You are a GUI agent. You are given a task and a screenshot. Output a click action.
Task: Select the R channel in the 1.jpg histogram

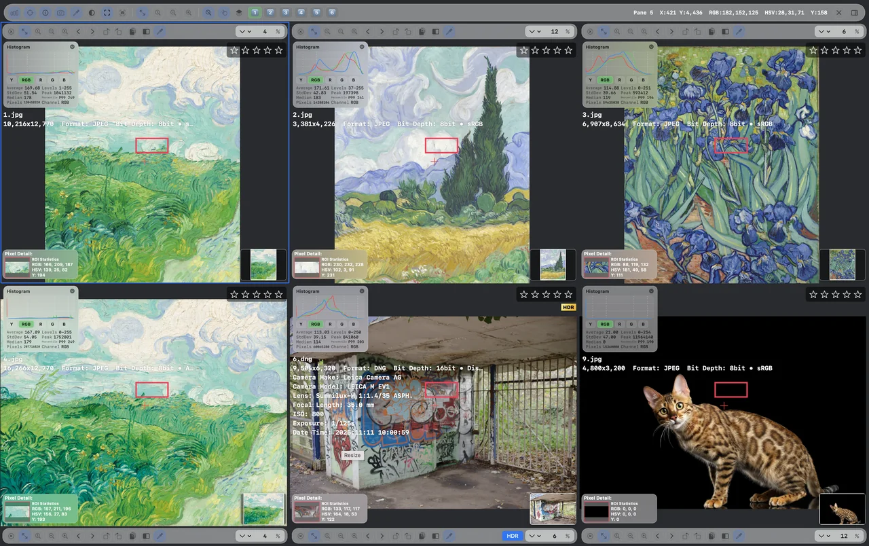(41, 79)
